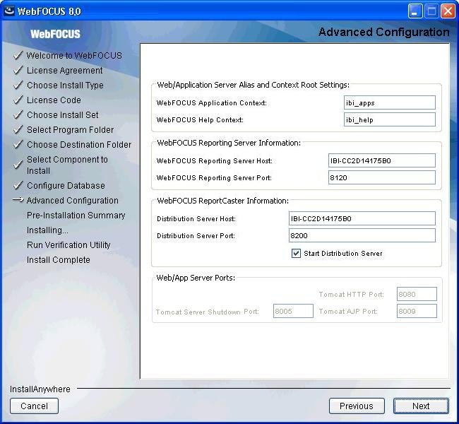
Task: Click the Choose Install Type step label
Action: 65,86
